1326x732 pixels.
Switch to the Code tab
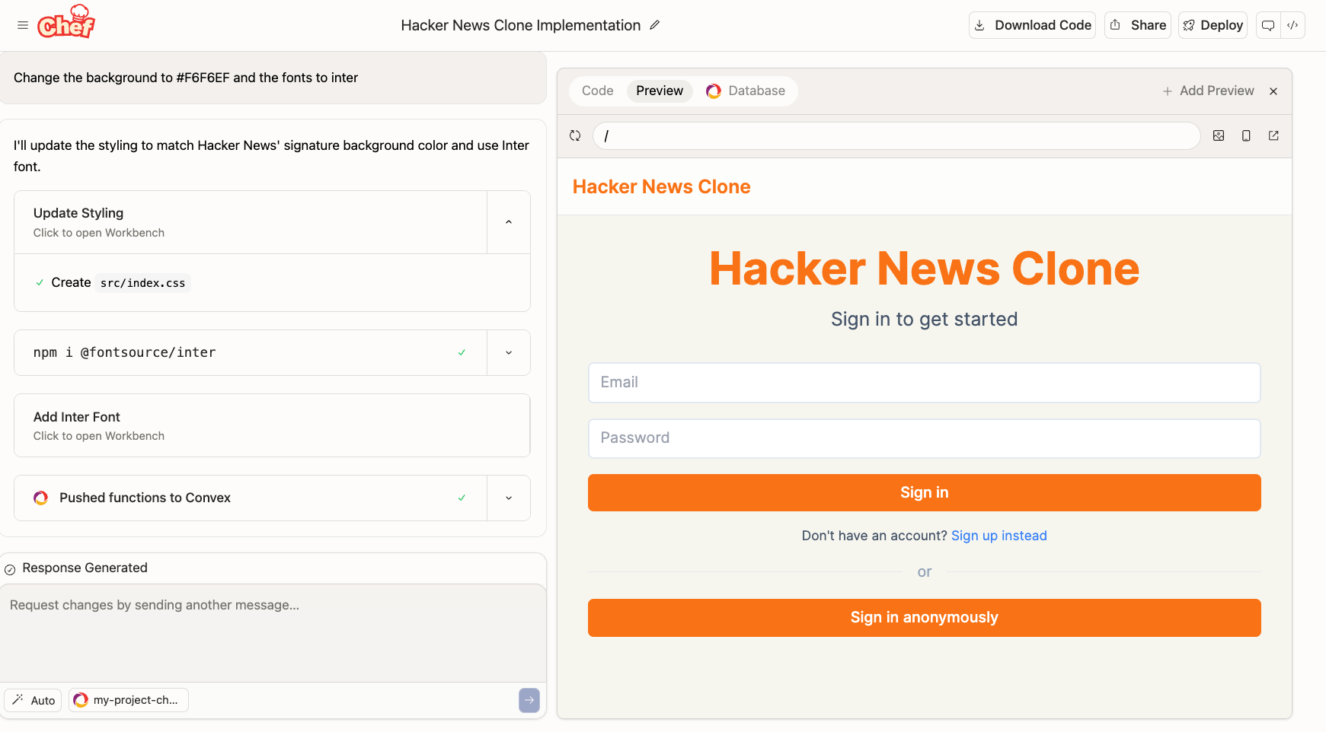597,91
